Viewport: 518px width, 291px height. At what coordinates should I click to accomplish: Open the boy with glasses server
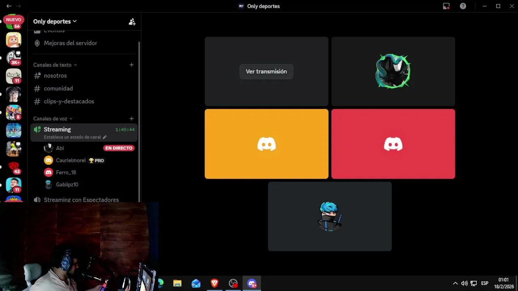pos(13,94)
